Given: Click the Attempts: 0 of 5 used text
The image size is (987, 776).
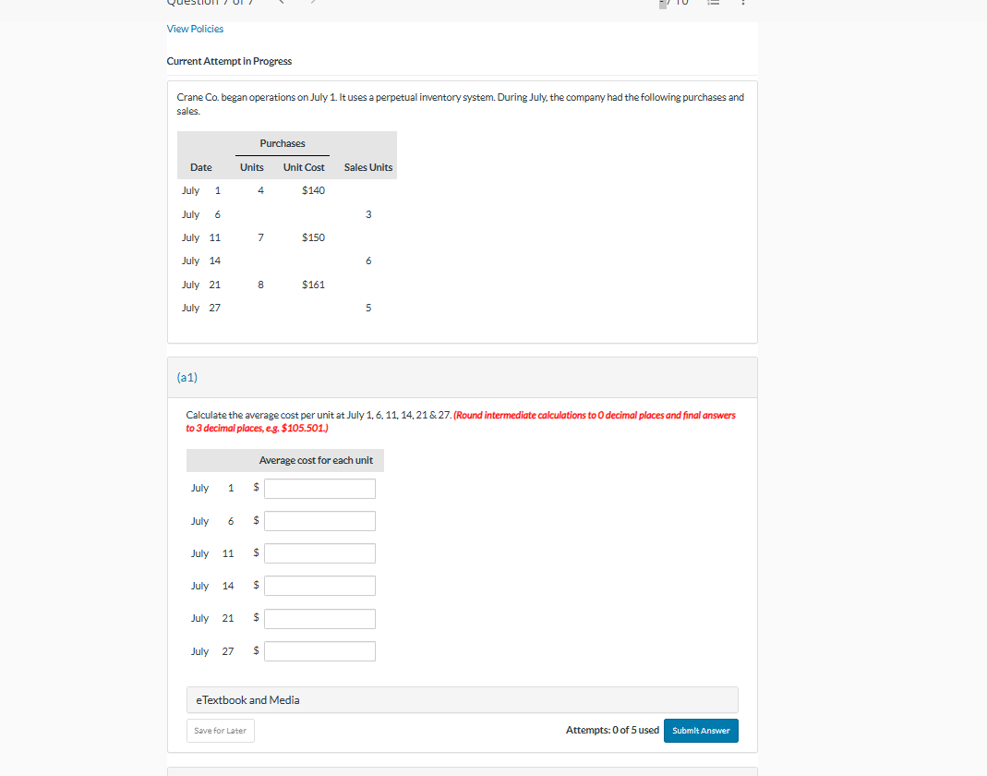Looking at the screenshot, I should (612, 730).
